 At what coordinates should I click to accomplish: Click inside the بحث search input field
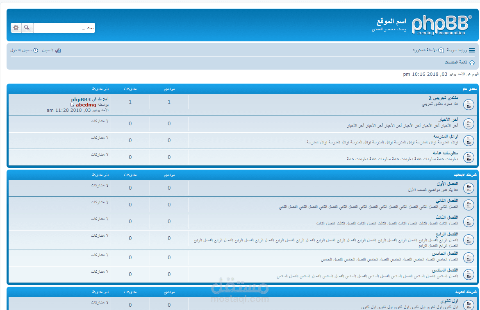pyautogui.click(x=66, y=28)
